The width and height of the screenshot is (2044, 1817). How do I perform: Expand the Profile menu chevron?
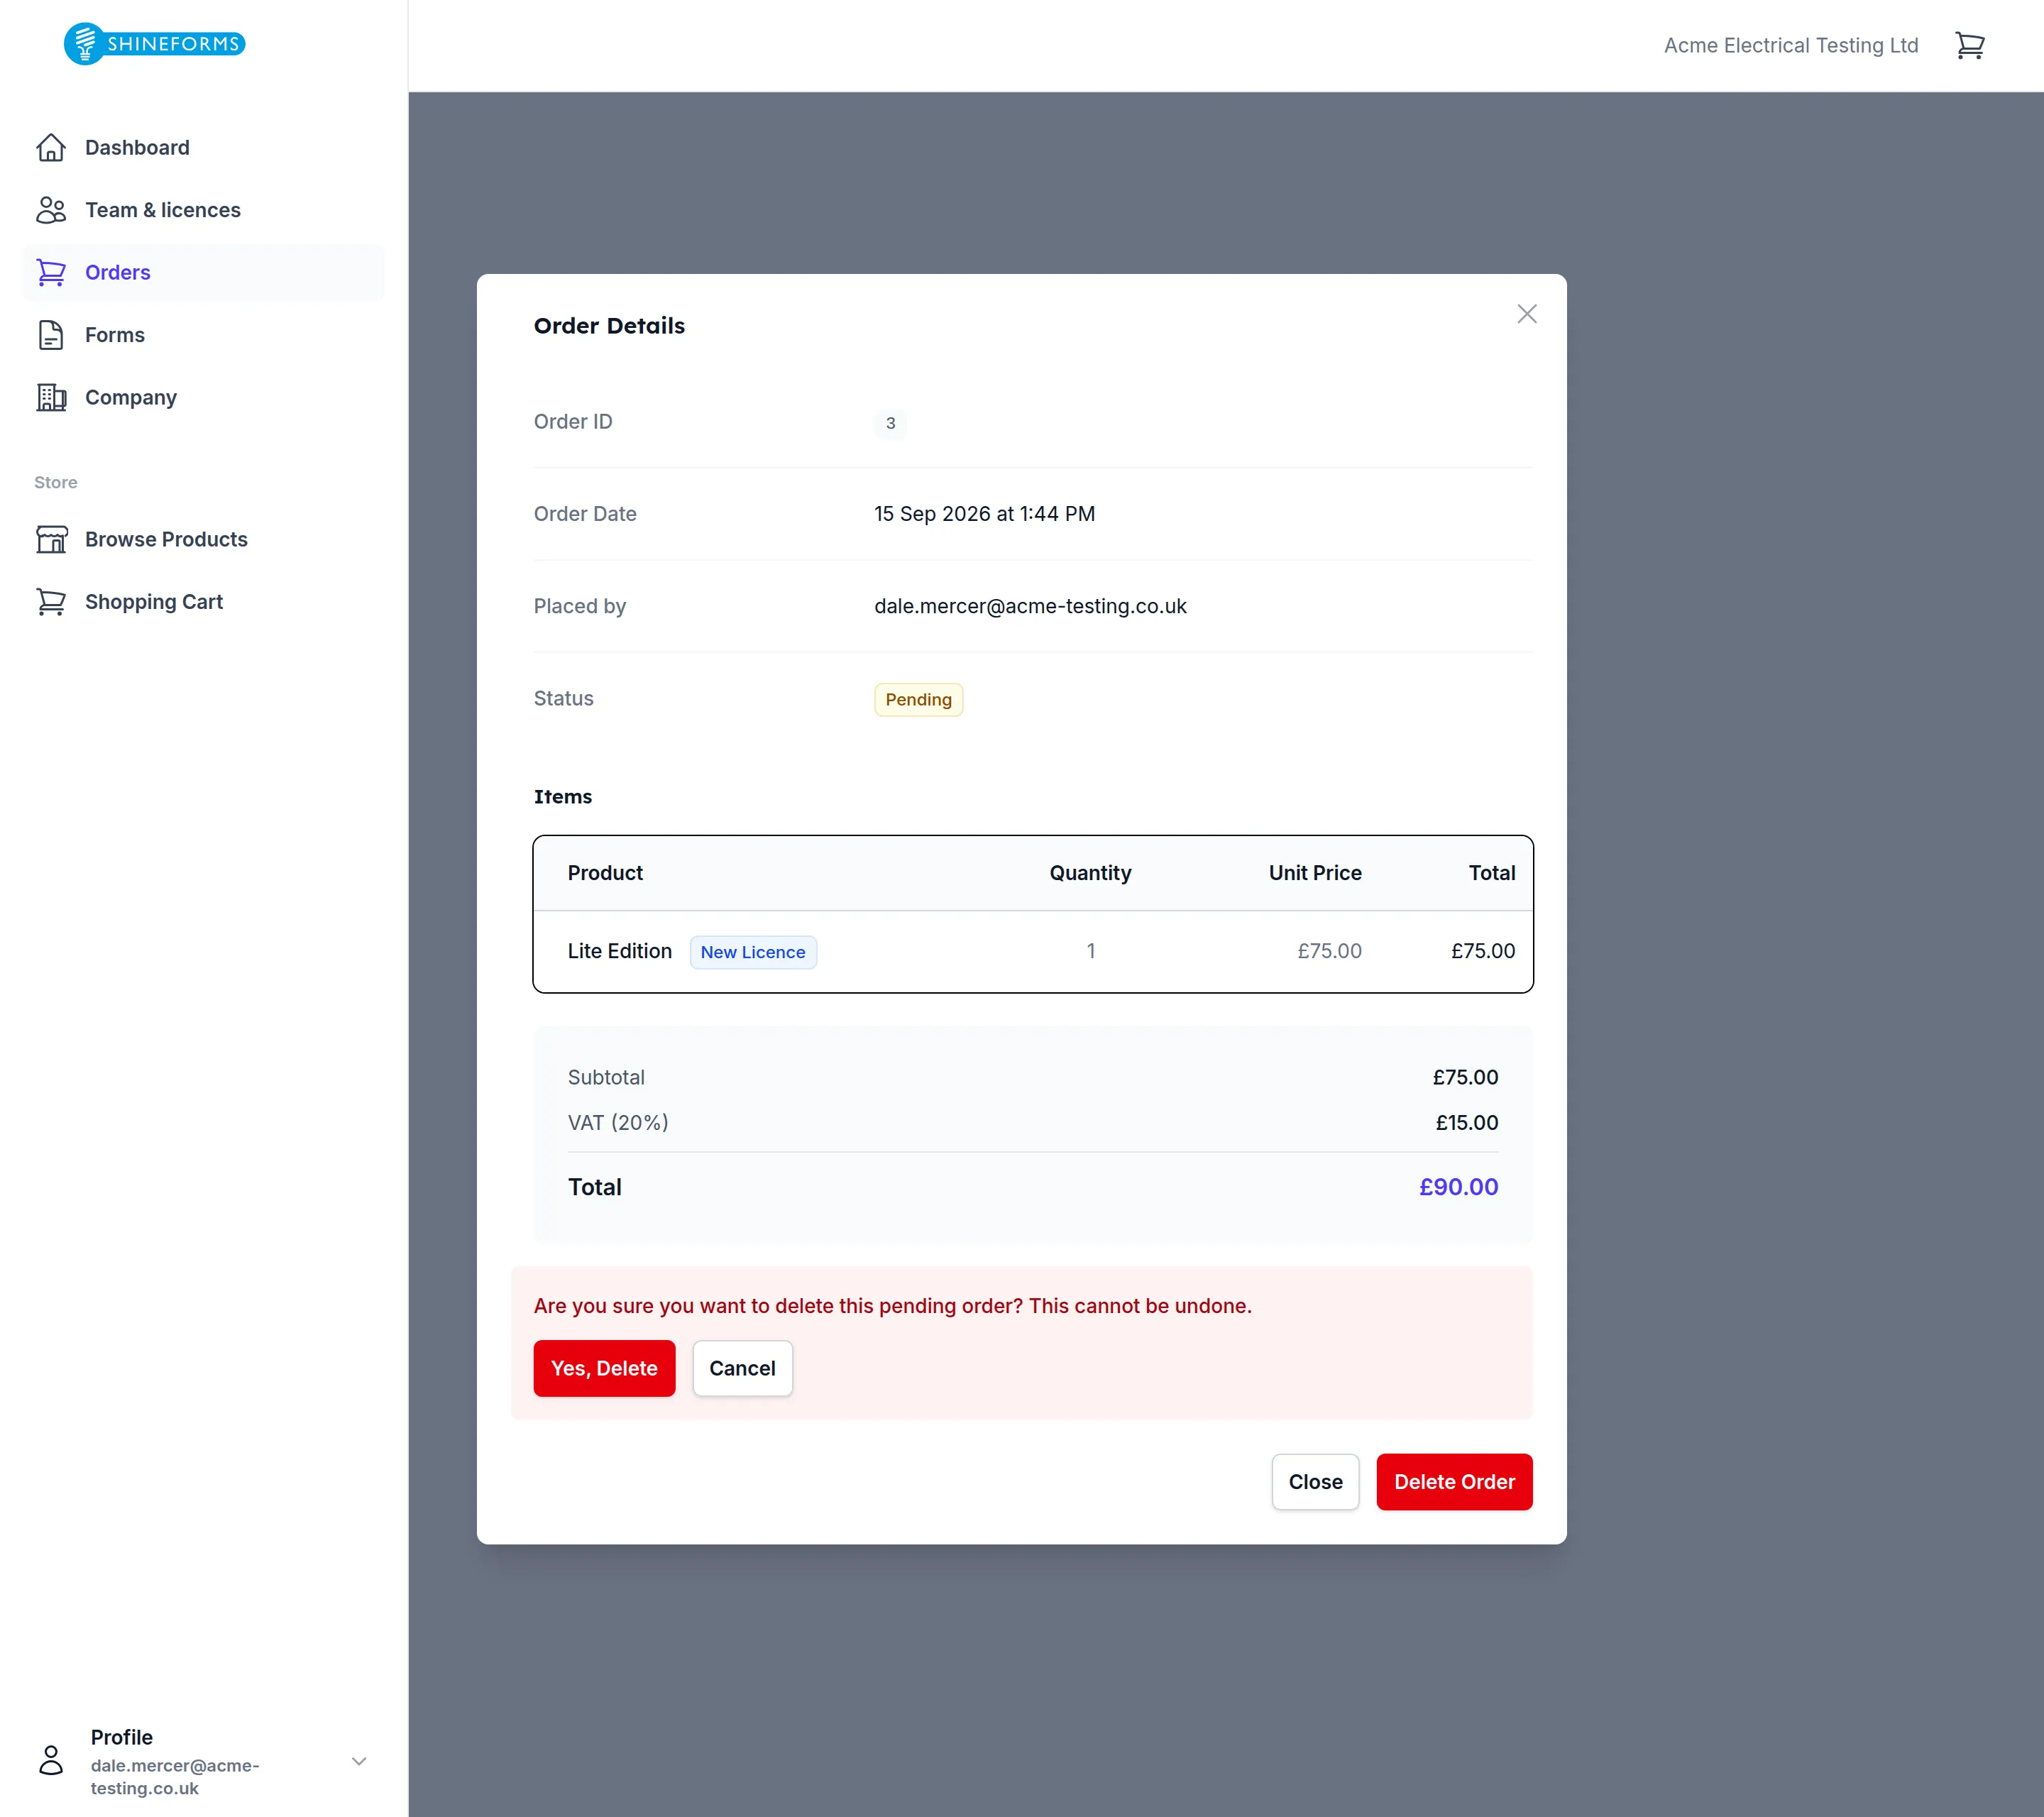tap(359, 1761)
